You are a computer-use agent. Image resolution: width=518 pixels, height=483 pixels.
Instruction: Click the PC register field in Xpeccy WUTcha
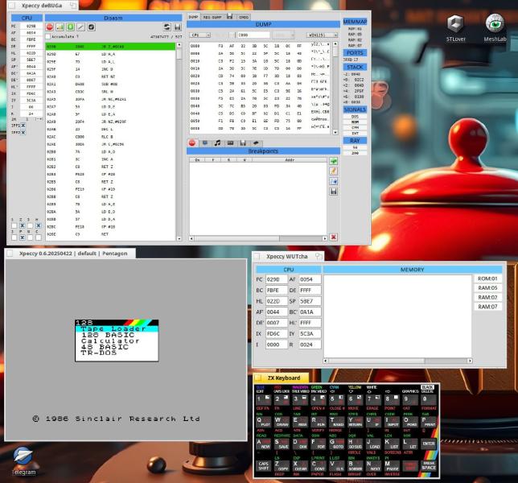[274, 279]
